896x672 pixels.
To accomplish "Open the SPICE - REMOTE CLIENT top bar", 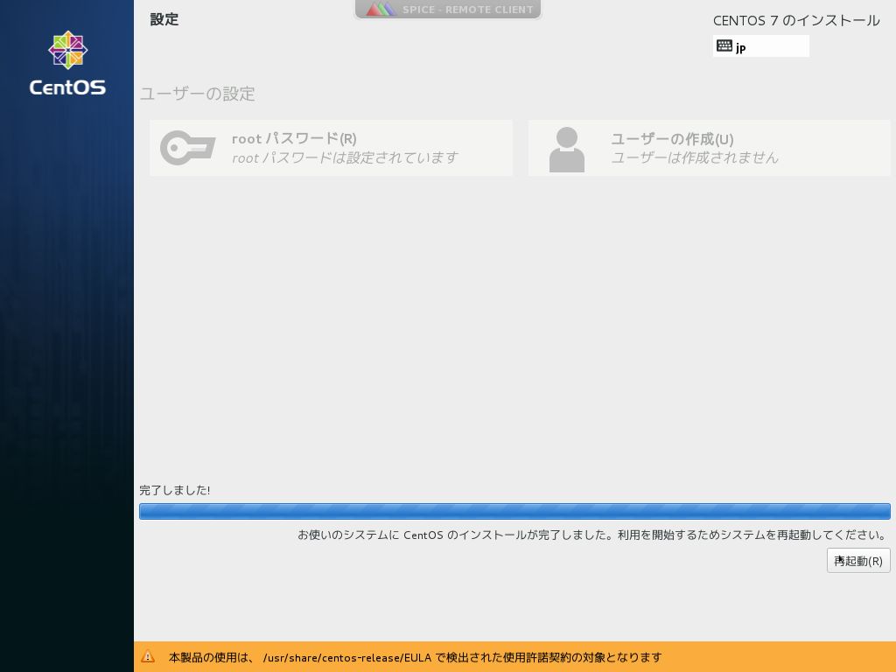I will (x=448, y=10).
